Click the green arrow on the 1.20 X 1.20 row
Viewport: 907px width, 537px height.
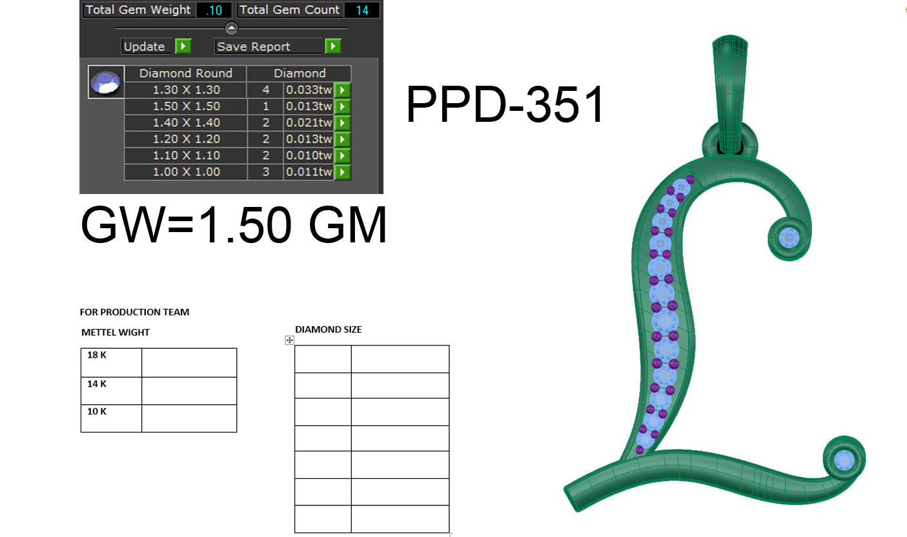[344, 139]
